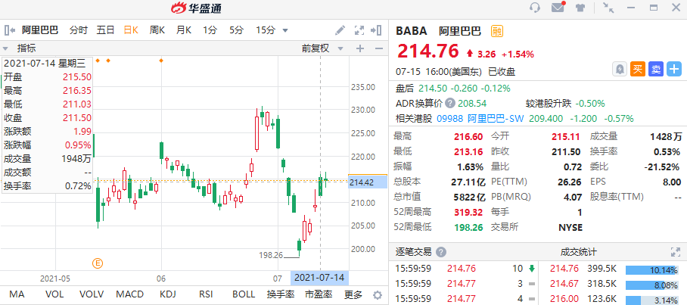Click the 成交量 value 1428万
Viewport: 687px width, 305px height.
point(666,137)
